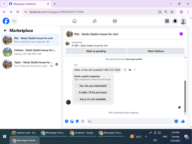Open Ivelisses's conversation

coord(30,52)
